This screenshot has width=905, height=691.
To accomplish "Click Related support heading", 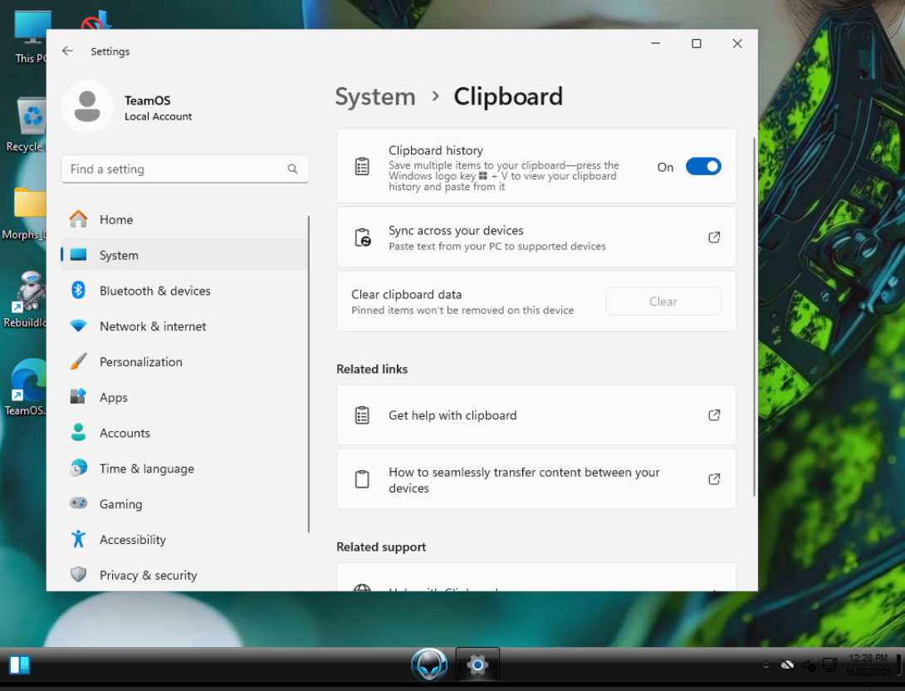I will coord(381,546).
